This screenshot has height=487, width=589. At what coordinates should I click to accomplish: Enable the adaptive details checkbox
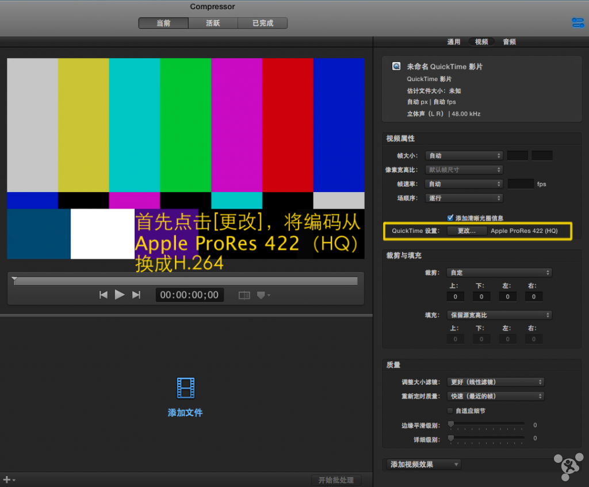450,411
